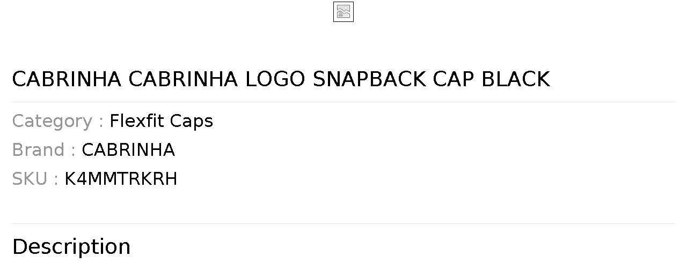Click the divider line above Description
The width and height of the screenshot is (687, 271).
tap(343, 223)
